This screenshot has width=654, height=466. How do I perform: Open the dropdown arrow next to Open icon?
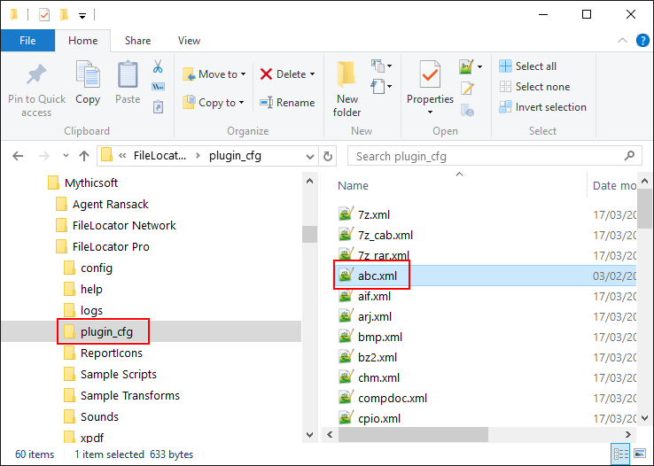point(479,66)
